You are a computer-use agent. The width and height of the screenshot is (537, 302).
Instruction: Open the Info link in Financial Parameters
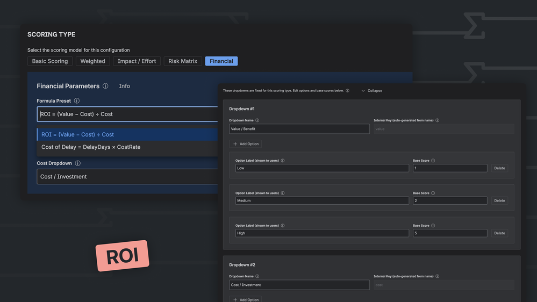click(124, 86)
